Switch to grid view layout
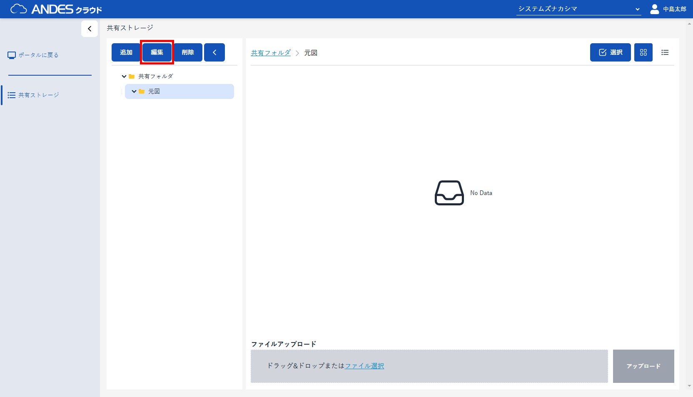 click(643, 52)
